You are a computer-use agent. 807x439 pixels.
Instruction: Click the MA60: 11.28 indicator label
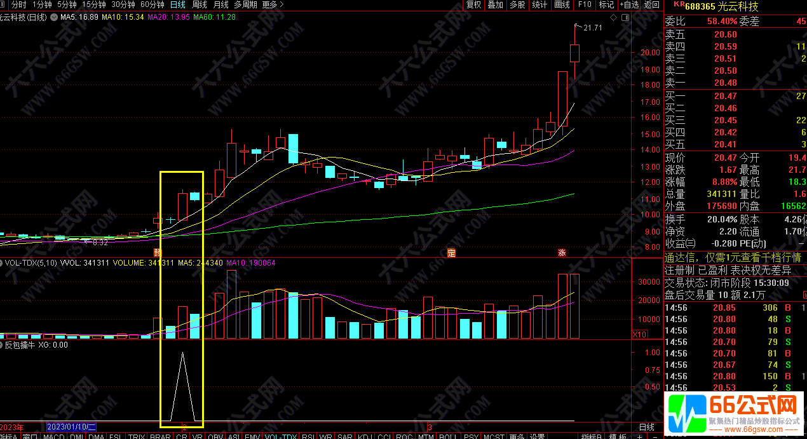[215, 17]
